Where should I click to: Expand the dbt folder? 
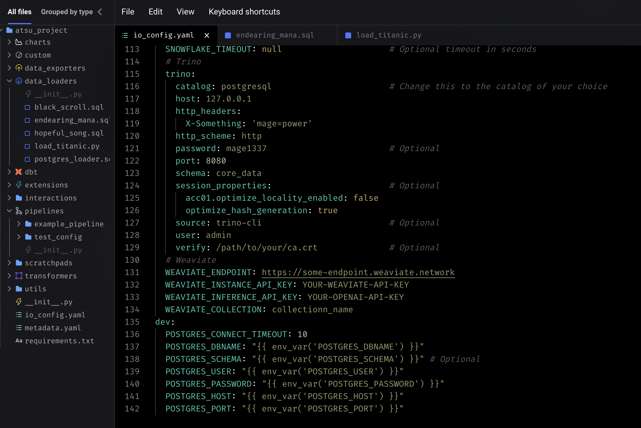tap(9, 172)
